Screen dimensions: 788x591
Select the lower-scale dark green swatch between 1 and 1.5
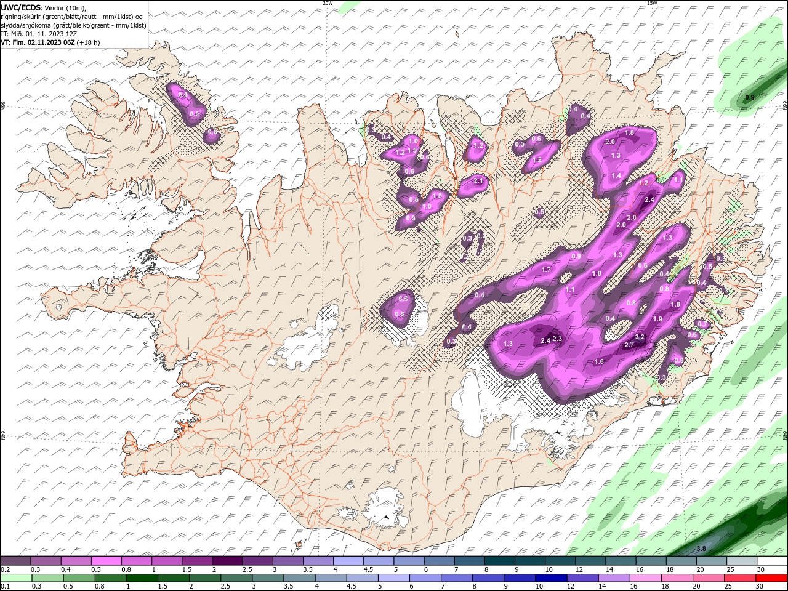[x=142, y=578]
